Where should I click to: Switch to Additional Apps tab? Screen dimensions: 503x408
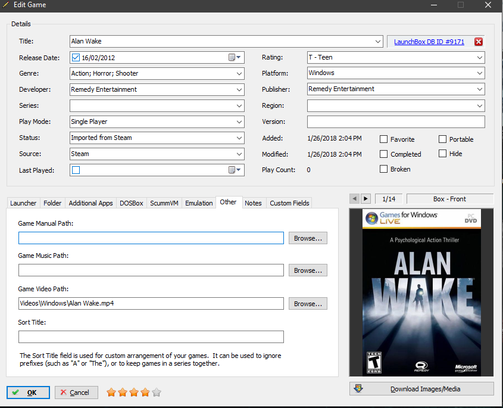(x=90, y=203)
